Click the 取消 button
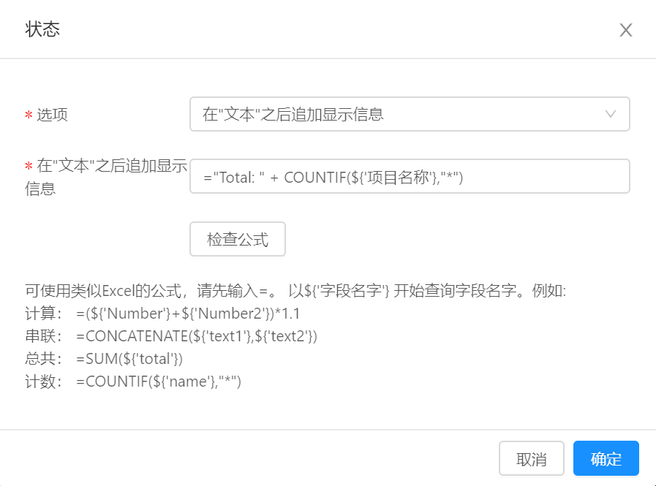 pyautogui.click(x=532, y=458)
